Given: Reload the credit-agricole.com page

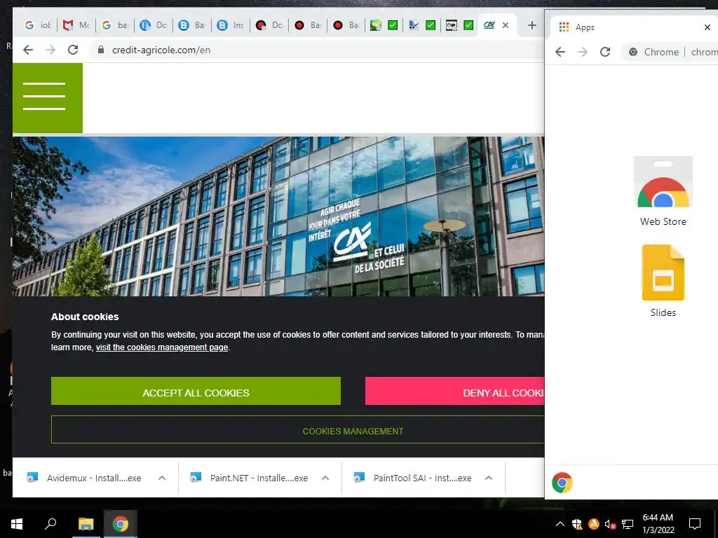Looking at the screenshot, I should [x=73, y=50].
